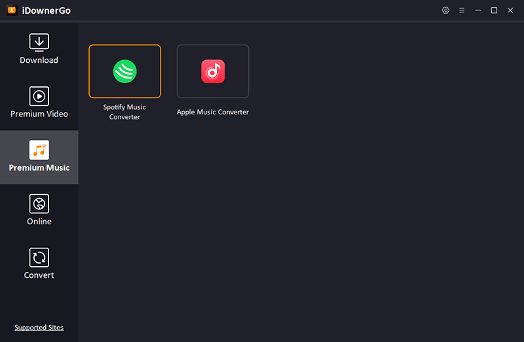The image size is (524, 342).
Task: Maximize the iDownerGo window
Action: [x=494, y=10]
